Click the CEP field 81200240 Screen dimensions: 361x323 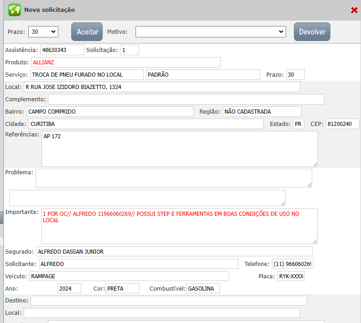point(342,124)
